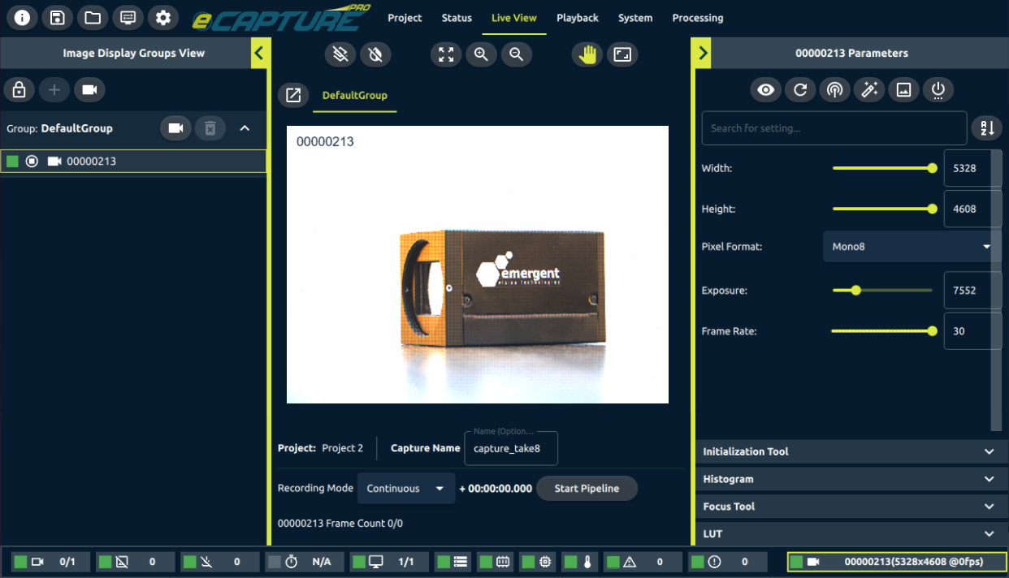The width and height of the screenshot is (1009, 578).
Task: Toggle the green box of display 1/1 status
Action: (359, 562)
